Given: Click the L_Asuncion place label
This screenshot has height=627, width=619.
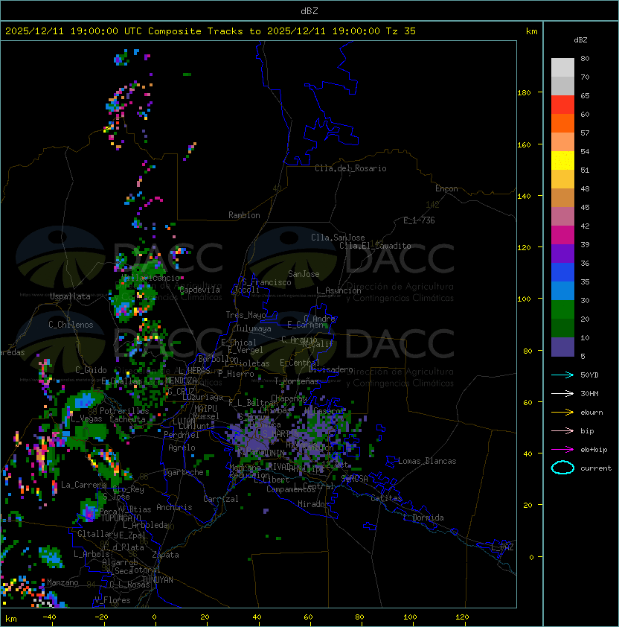Looking at the screenshot, I should pos(339,290).
